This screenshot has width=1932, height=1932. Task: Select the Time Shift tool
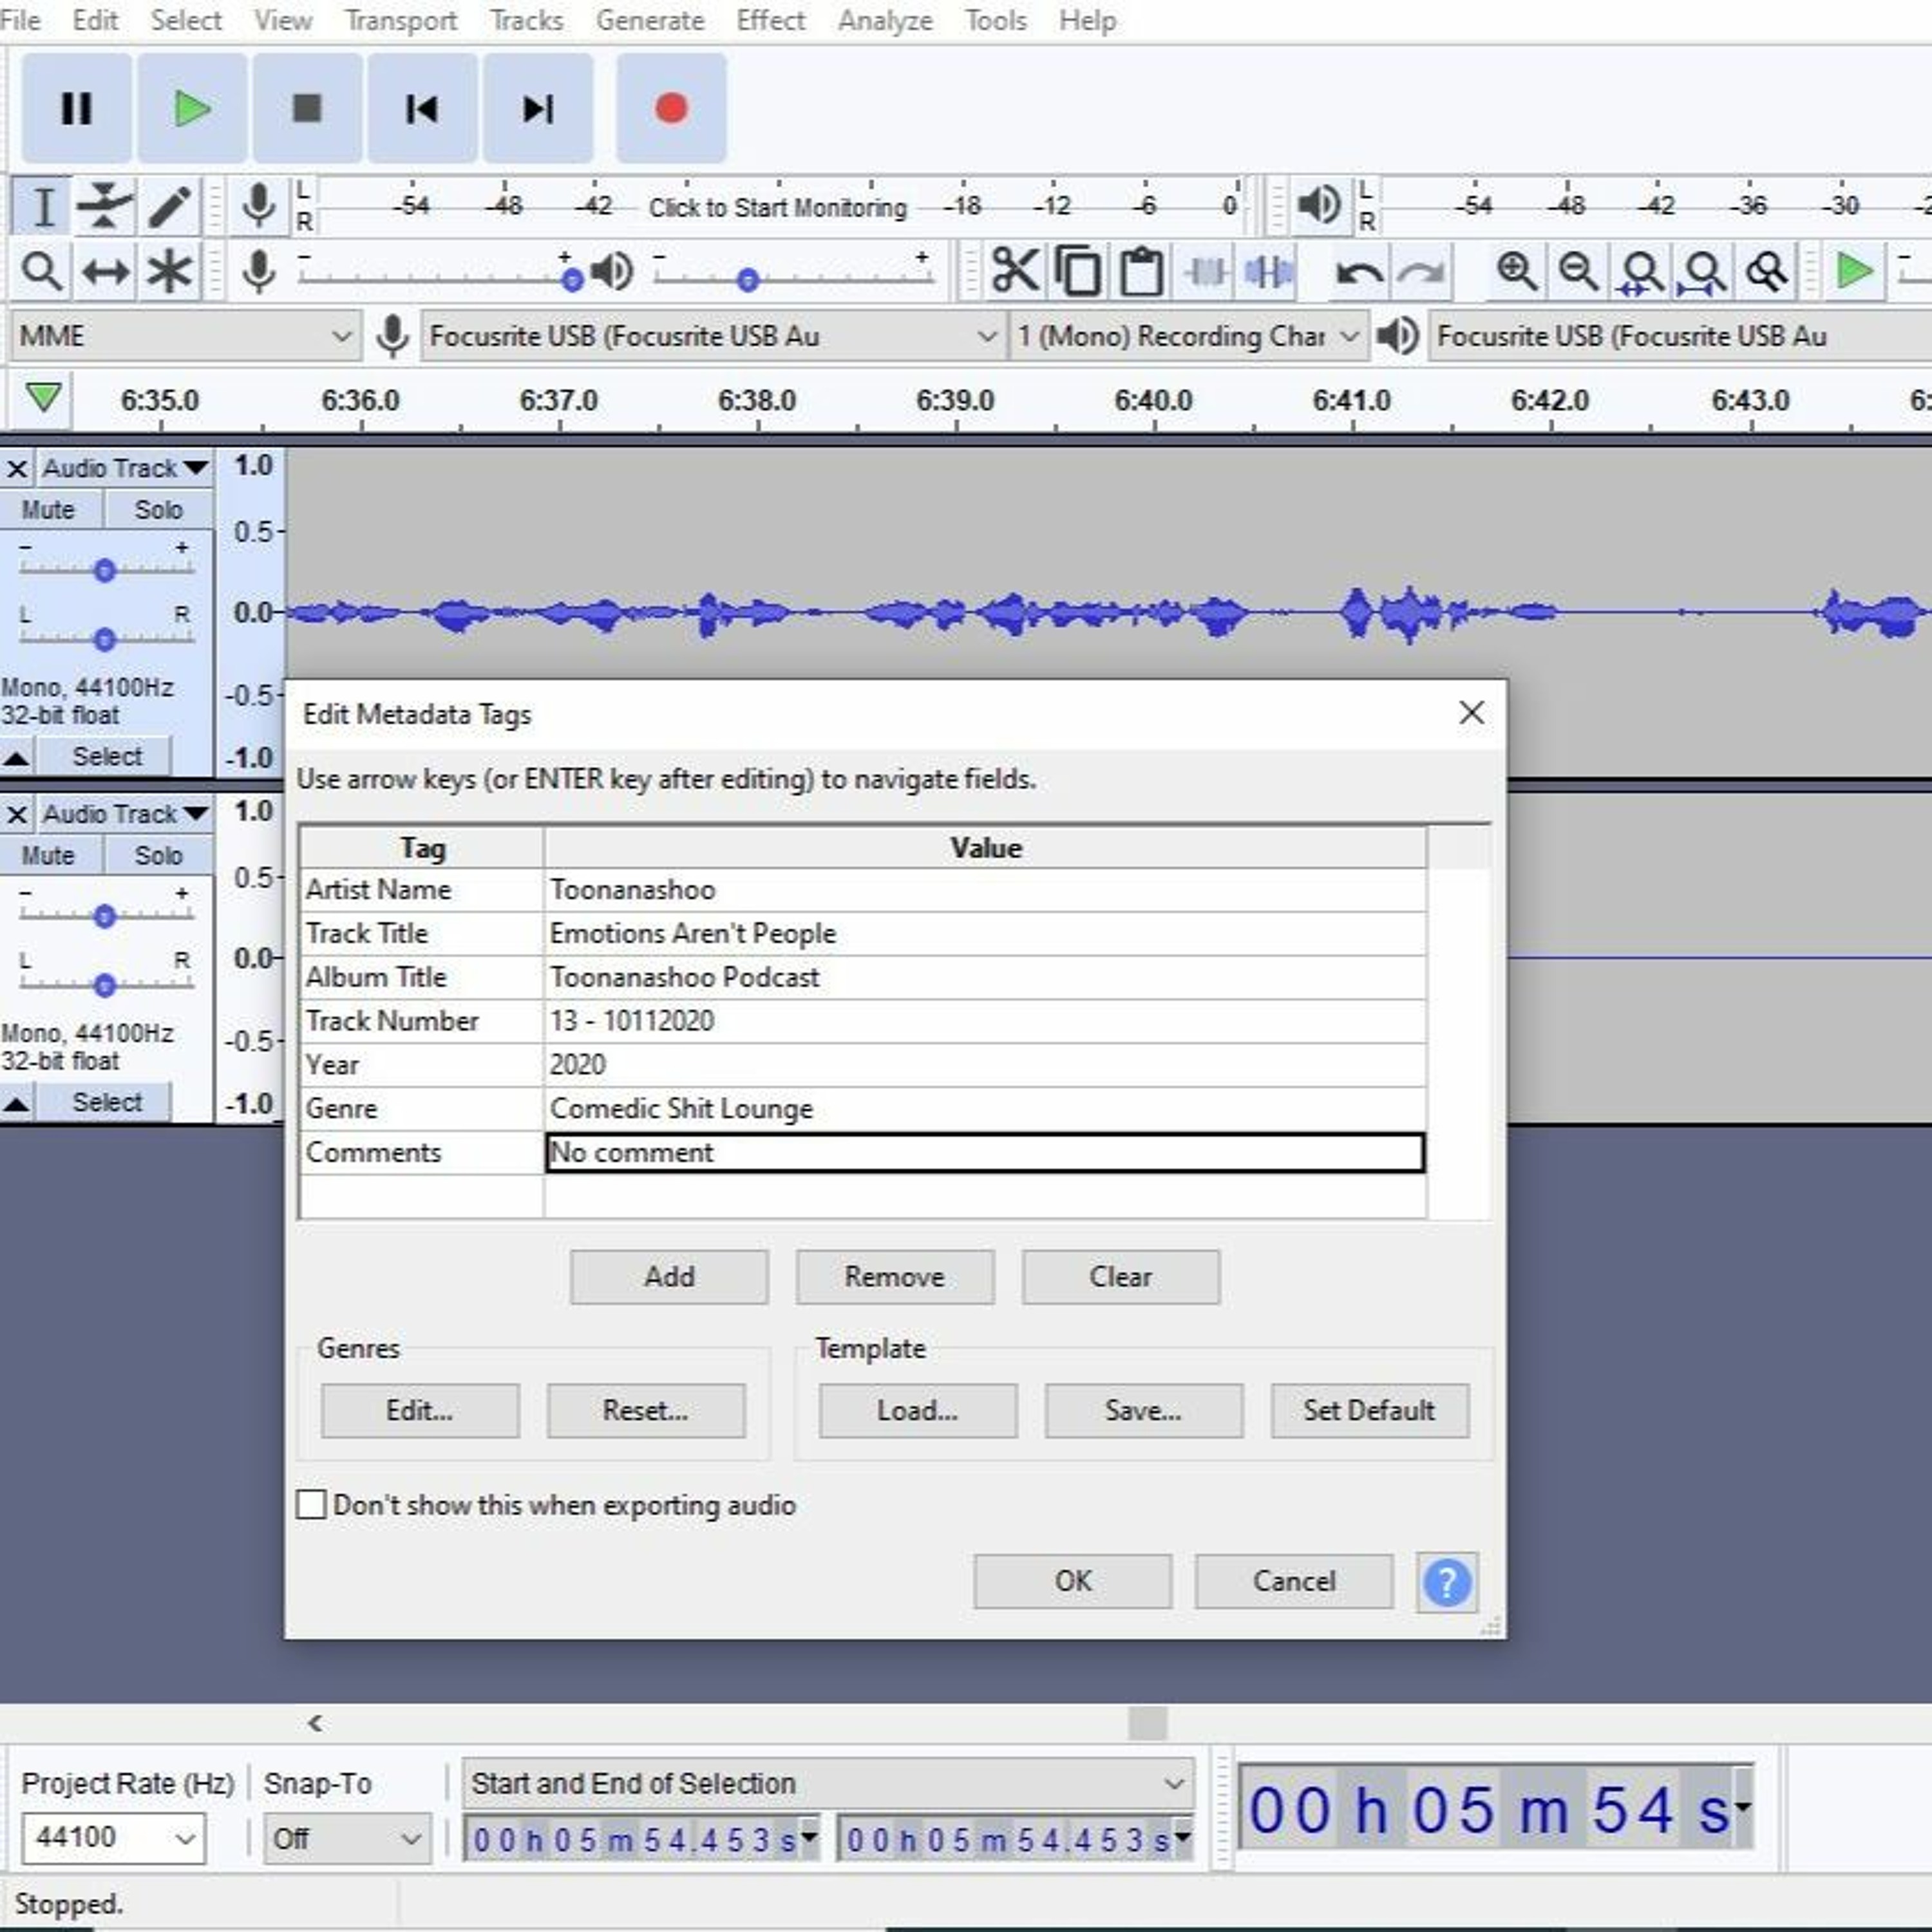point(105,271)
